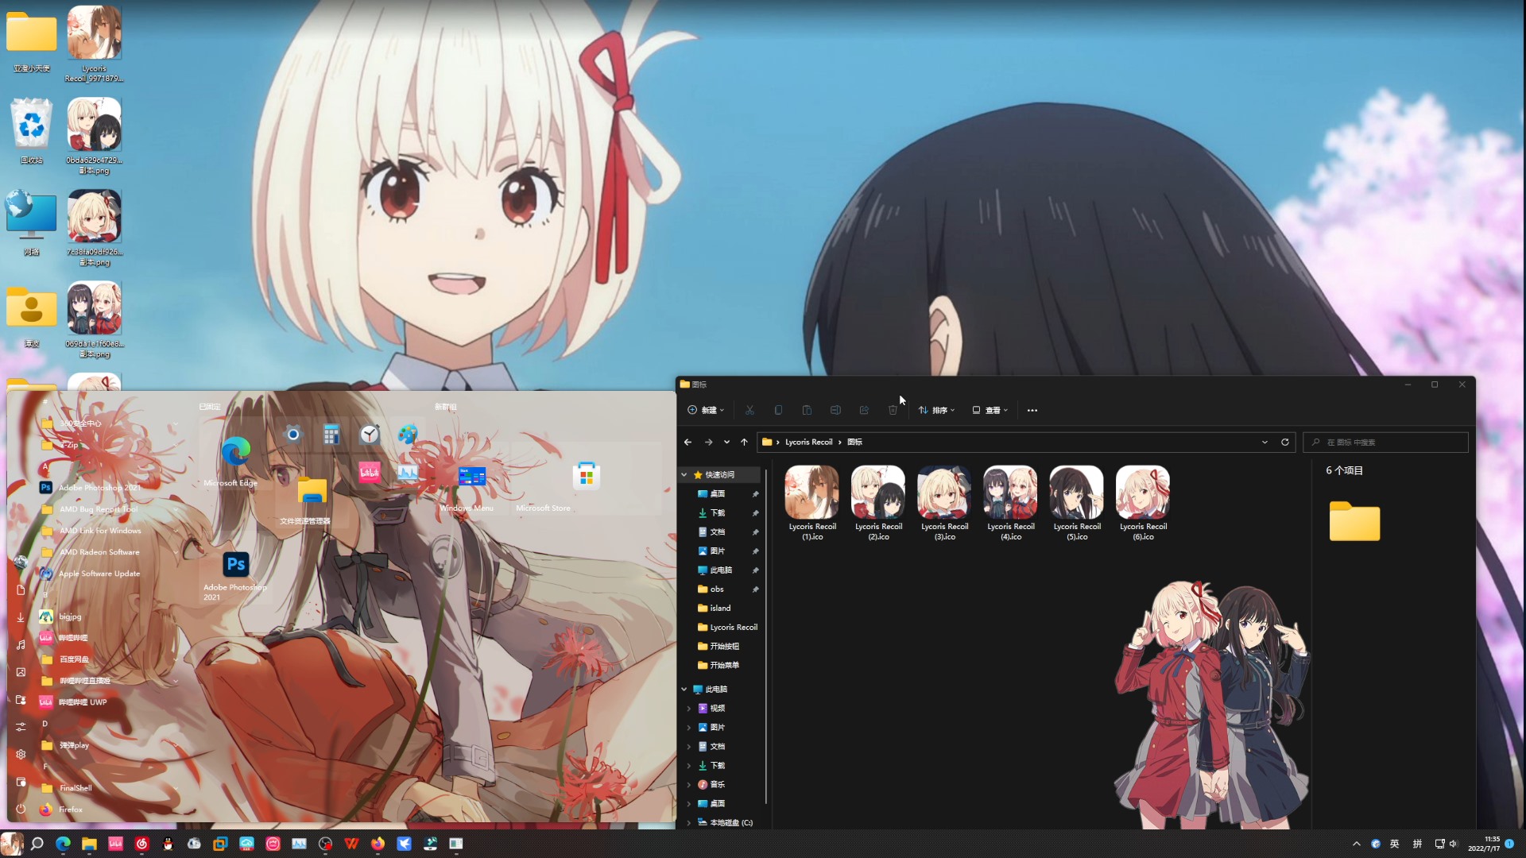Open the calculator tile in Start menu
The width and height of the screenshot is (1526, 858).
(331, 435)
